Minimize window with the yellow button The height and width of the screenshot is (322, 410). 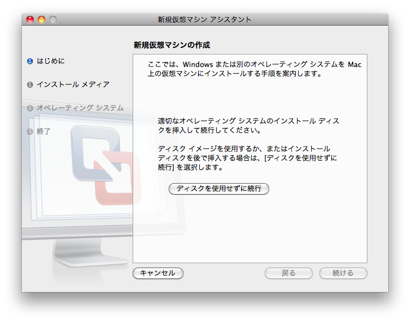point(41,20)
